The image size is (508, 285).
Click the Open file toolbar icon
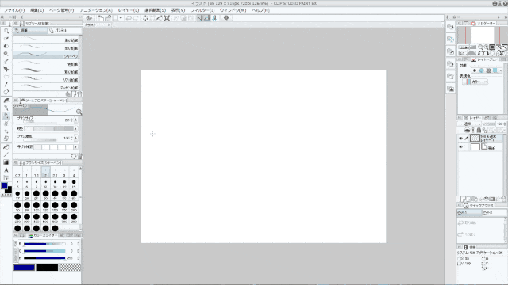coord(108,18)
